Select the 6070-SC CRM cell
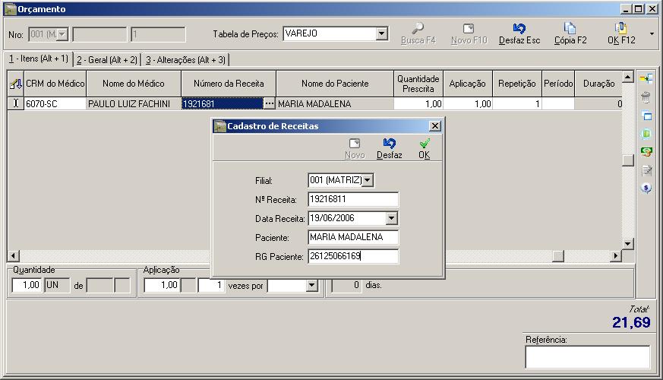 click(55, 103)
